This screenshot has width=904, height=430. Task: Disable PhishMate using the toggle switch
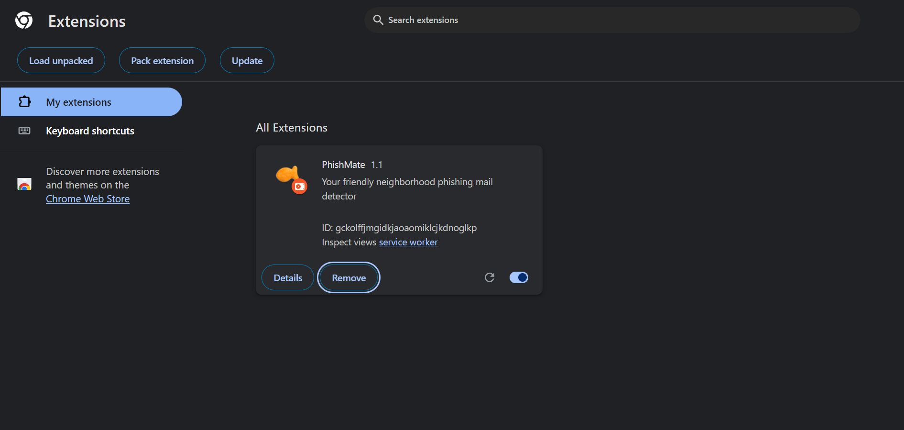tap(519, 277)
